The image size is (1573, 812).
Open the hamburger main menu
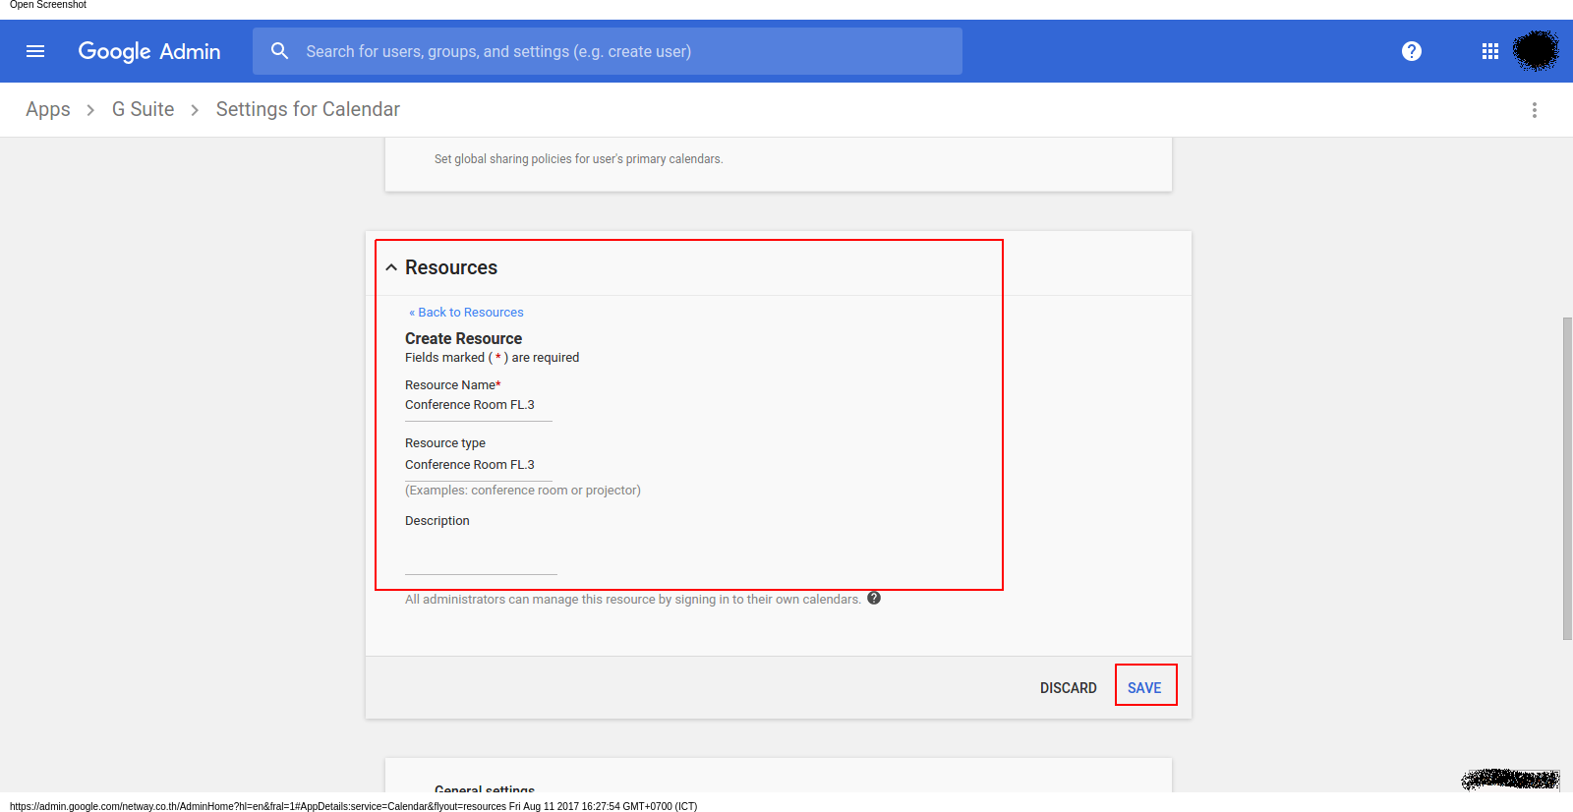point(35,51)
